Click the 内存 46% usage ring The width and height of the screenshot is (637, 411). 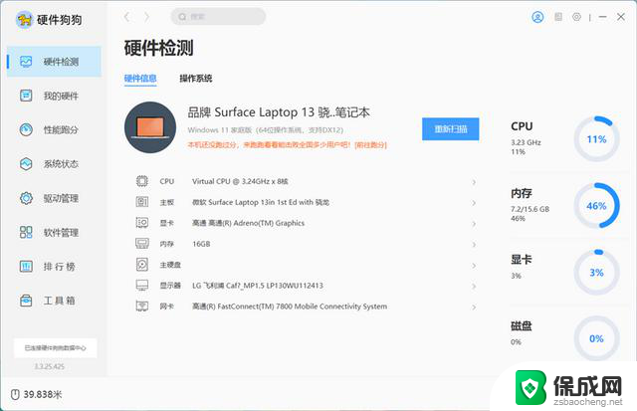pos(596,205)
